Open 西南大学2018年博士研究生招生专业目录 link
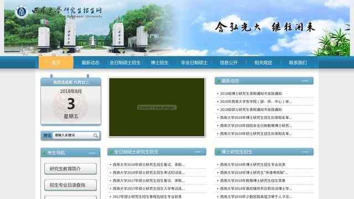Image resolution: width=354 pixels, height=199 pixels. click(x=253, y=165)
